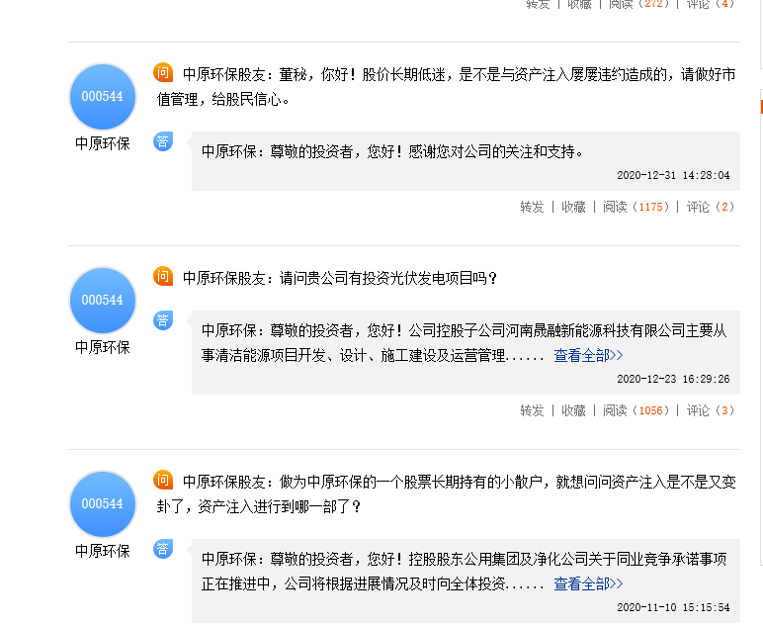Open 评论 (3) under the photovoltaic post
This screenshot has height=625, width=763.
711,410
